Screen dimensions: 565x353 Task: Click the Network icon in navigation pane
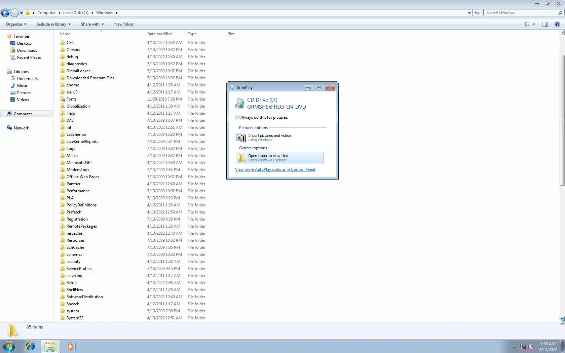coord(9,128)
